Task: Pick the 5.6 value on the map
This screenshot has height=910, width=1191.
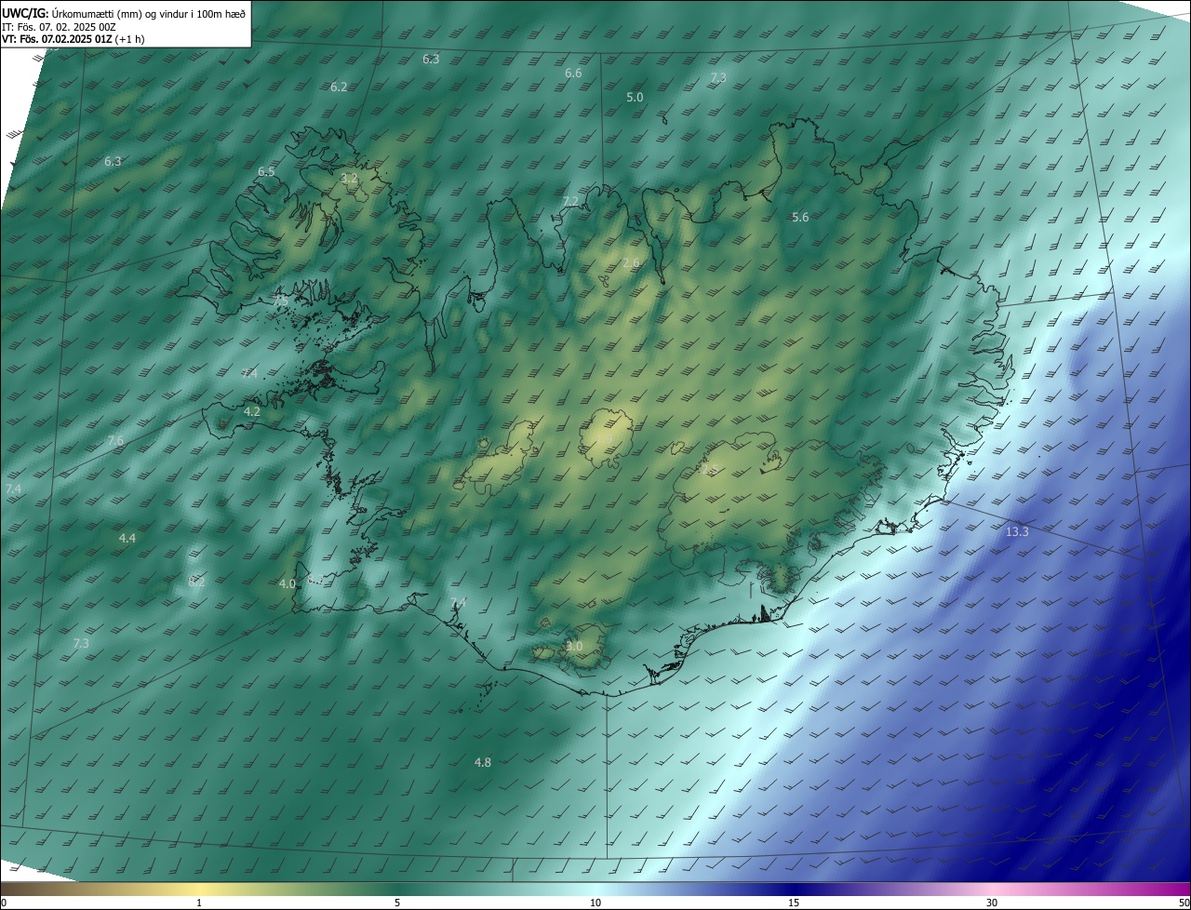Action: click(800, 217)
